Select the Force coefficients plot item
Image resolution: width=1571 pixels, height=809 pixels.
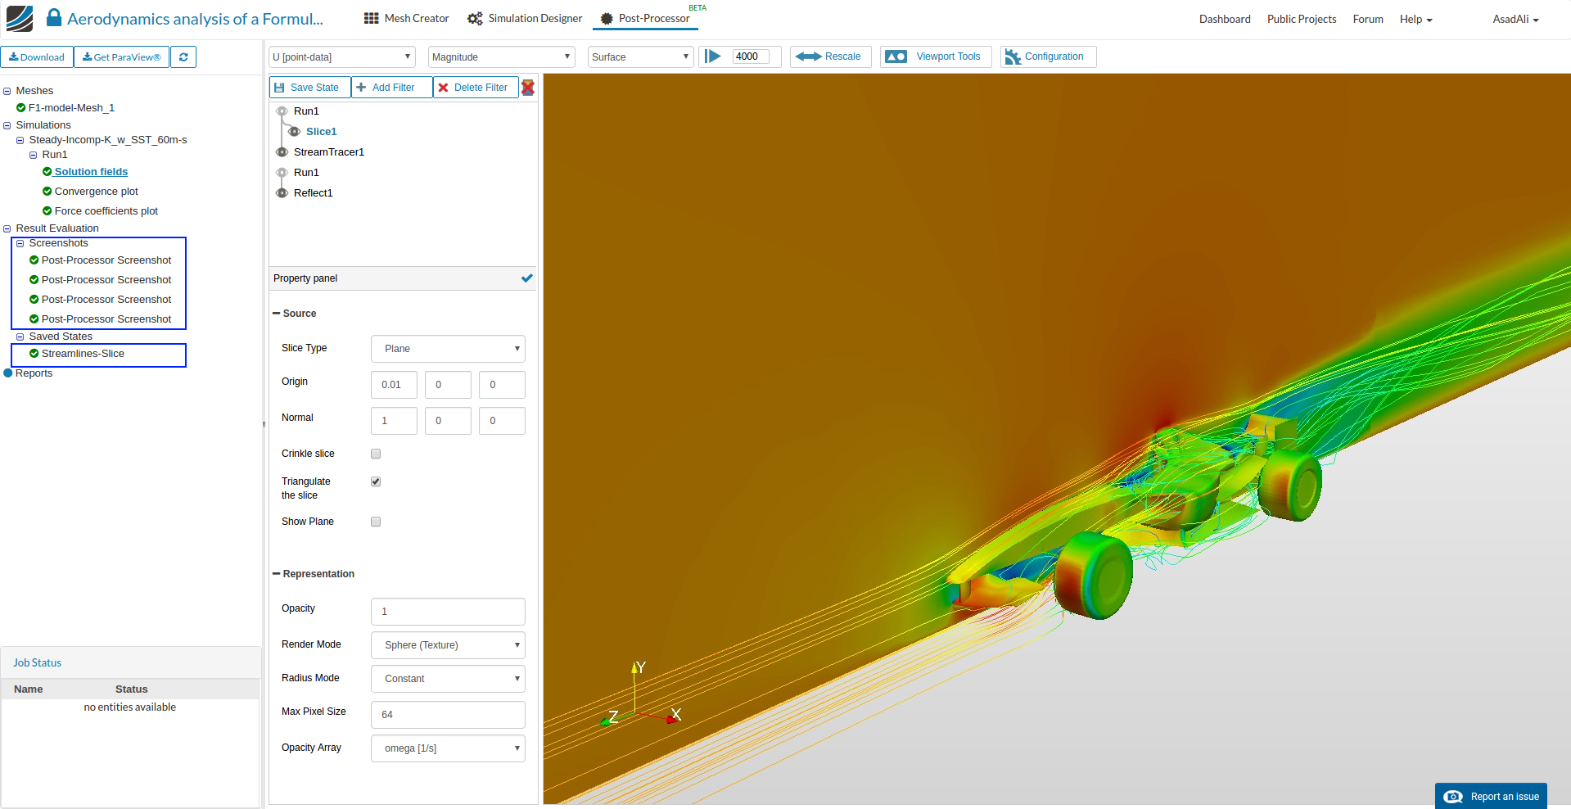pyautogui.click(x=106, y=211)
